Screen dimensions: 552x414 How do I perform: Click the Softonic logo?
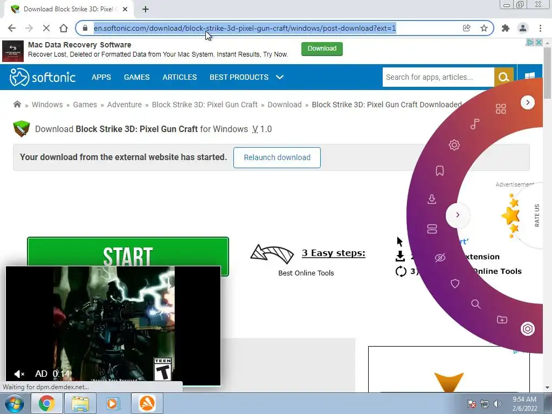(43, 77)
